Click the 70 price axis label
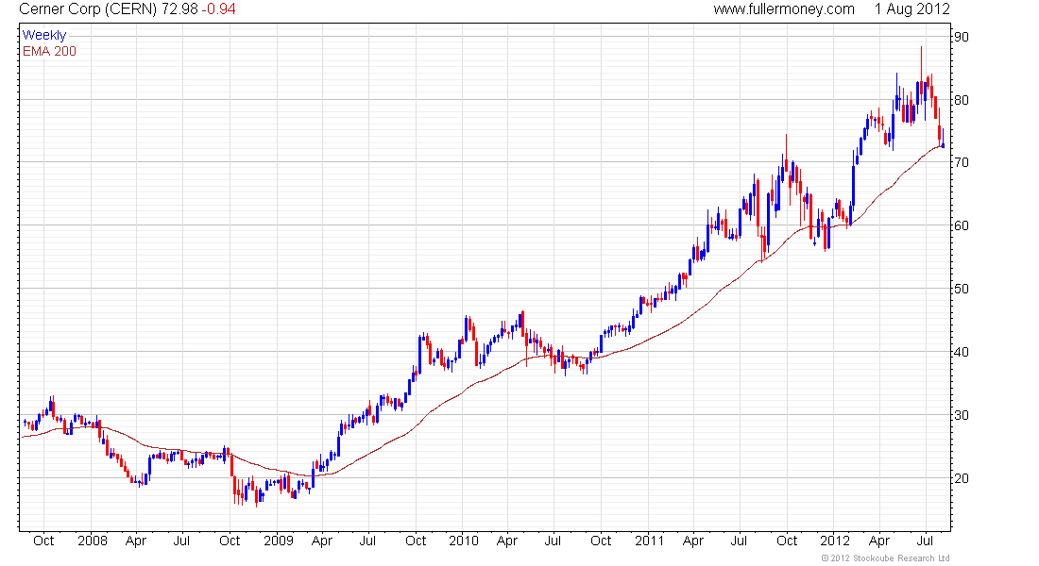The image size is (1039, 566). pos(961,163)
